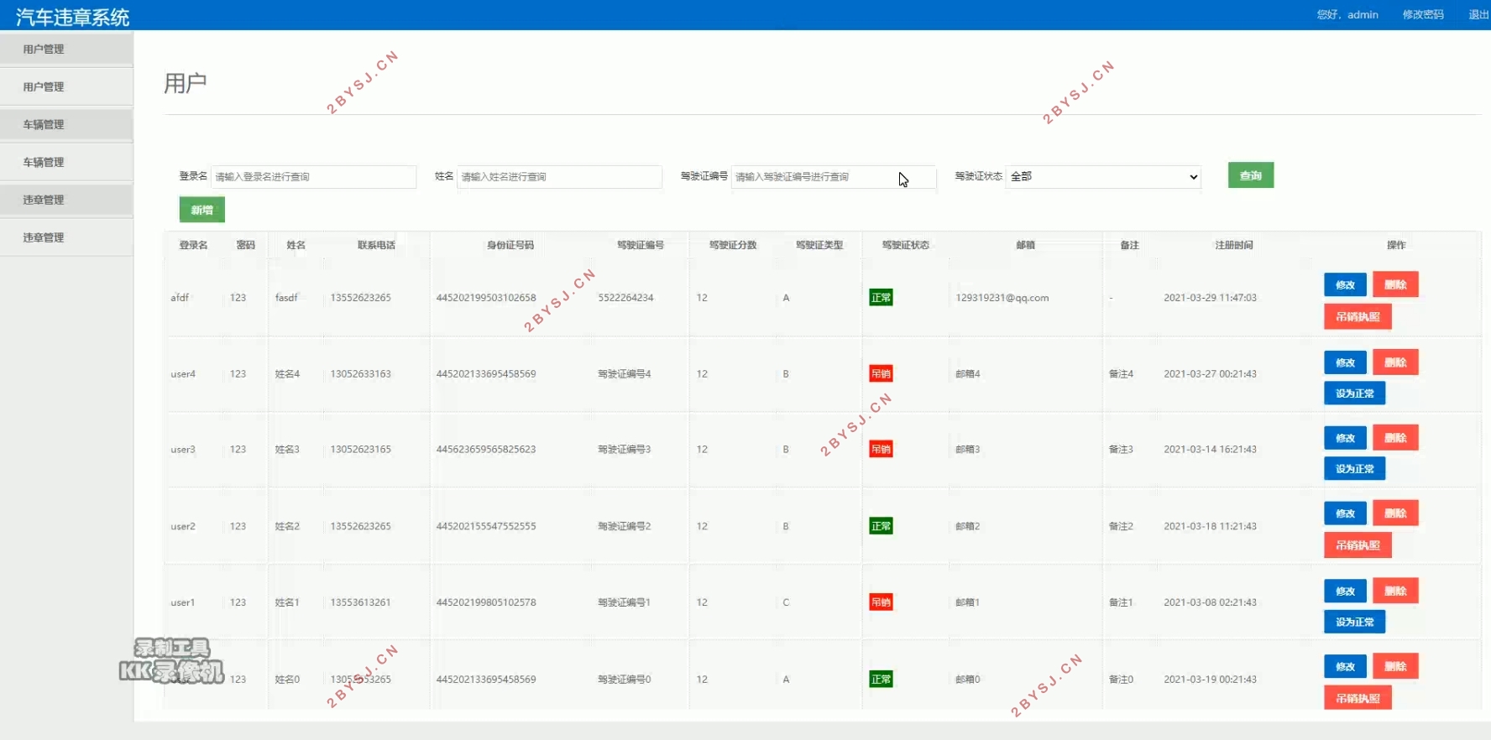Click 吊销执照 for user afdf
The height and width of the screenshot is (740, 1491).
click(x=1358, y=316)
